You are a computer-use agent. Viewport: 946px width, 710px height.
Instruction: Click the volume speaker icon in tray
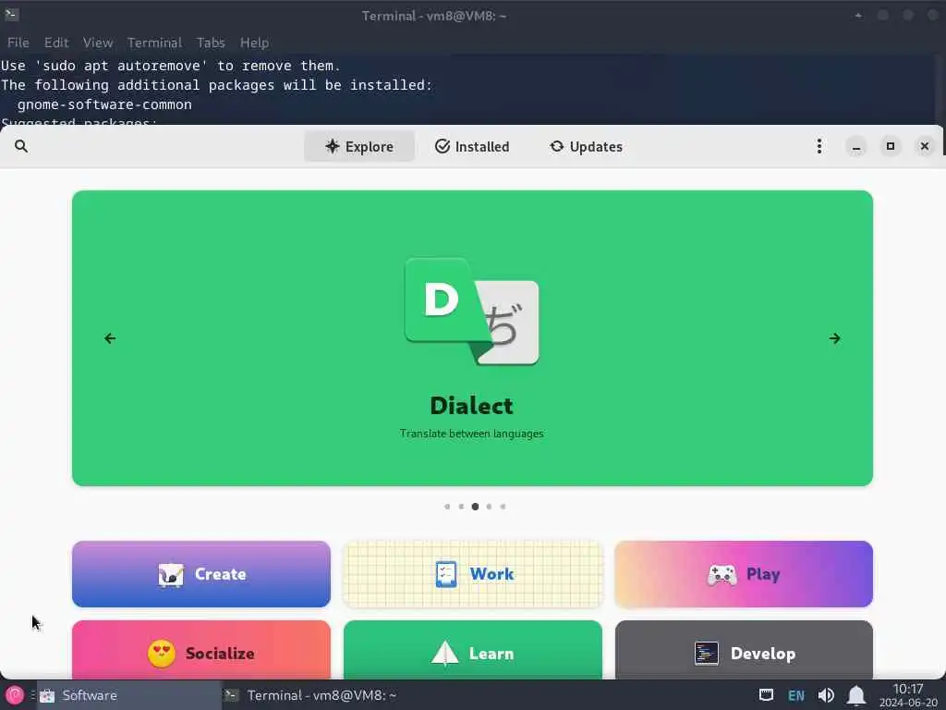(826, 695)
